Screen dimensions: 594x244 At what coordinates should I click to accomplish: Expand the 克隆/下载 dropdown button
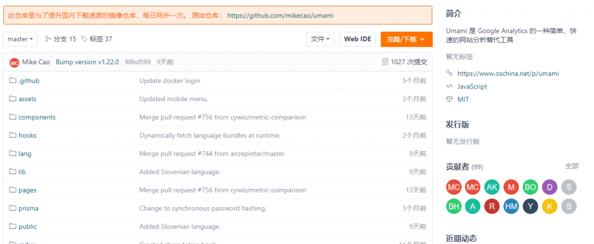(407, 39)
